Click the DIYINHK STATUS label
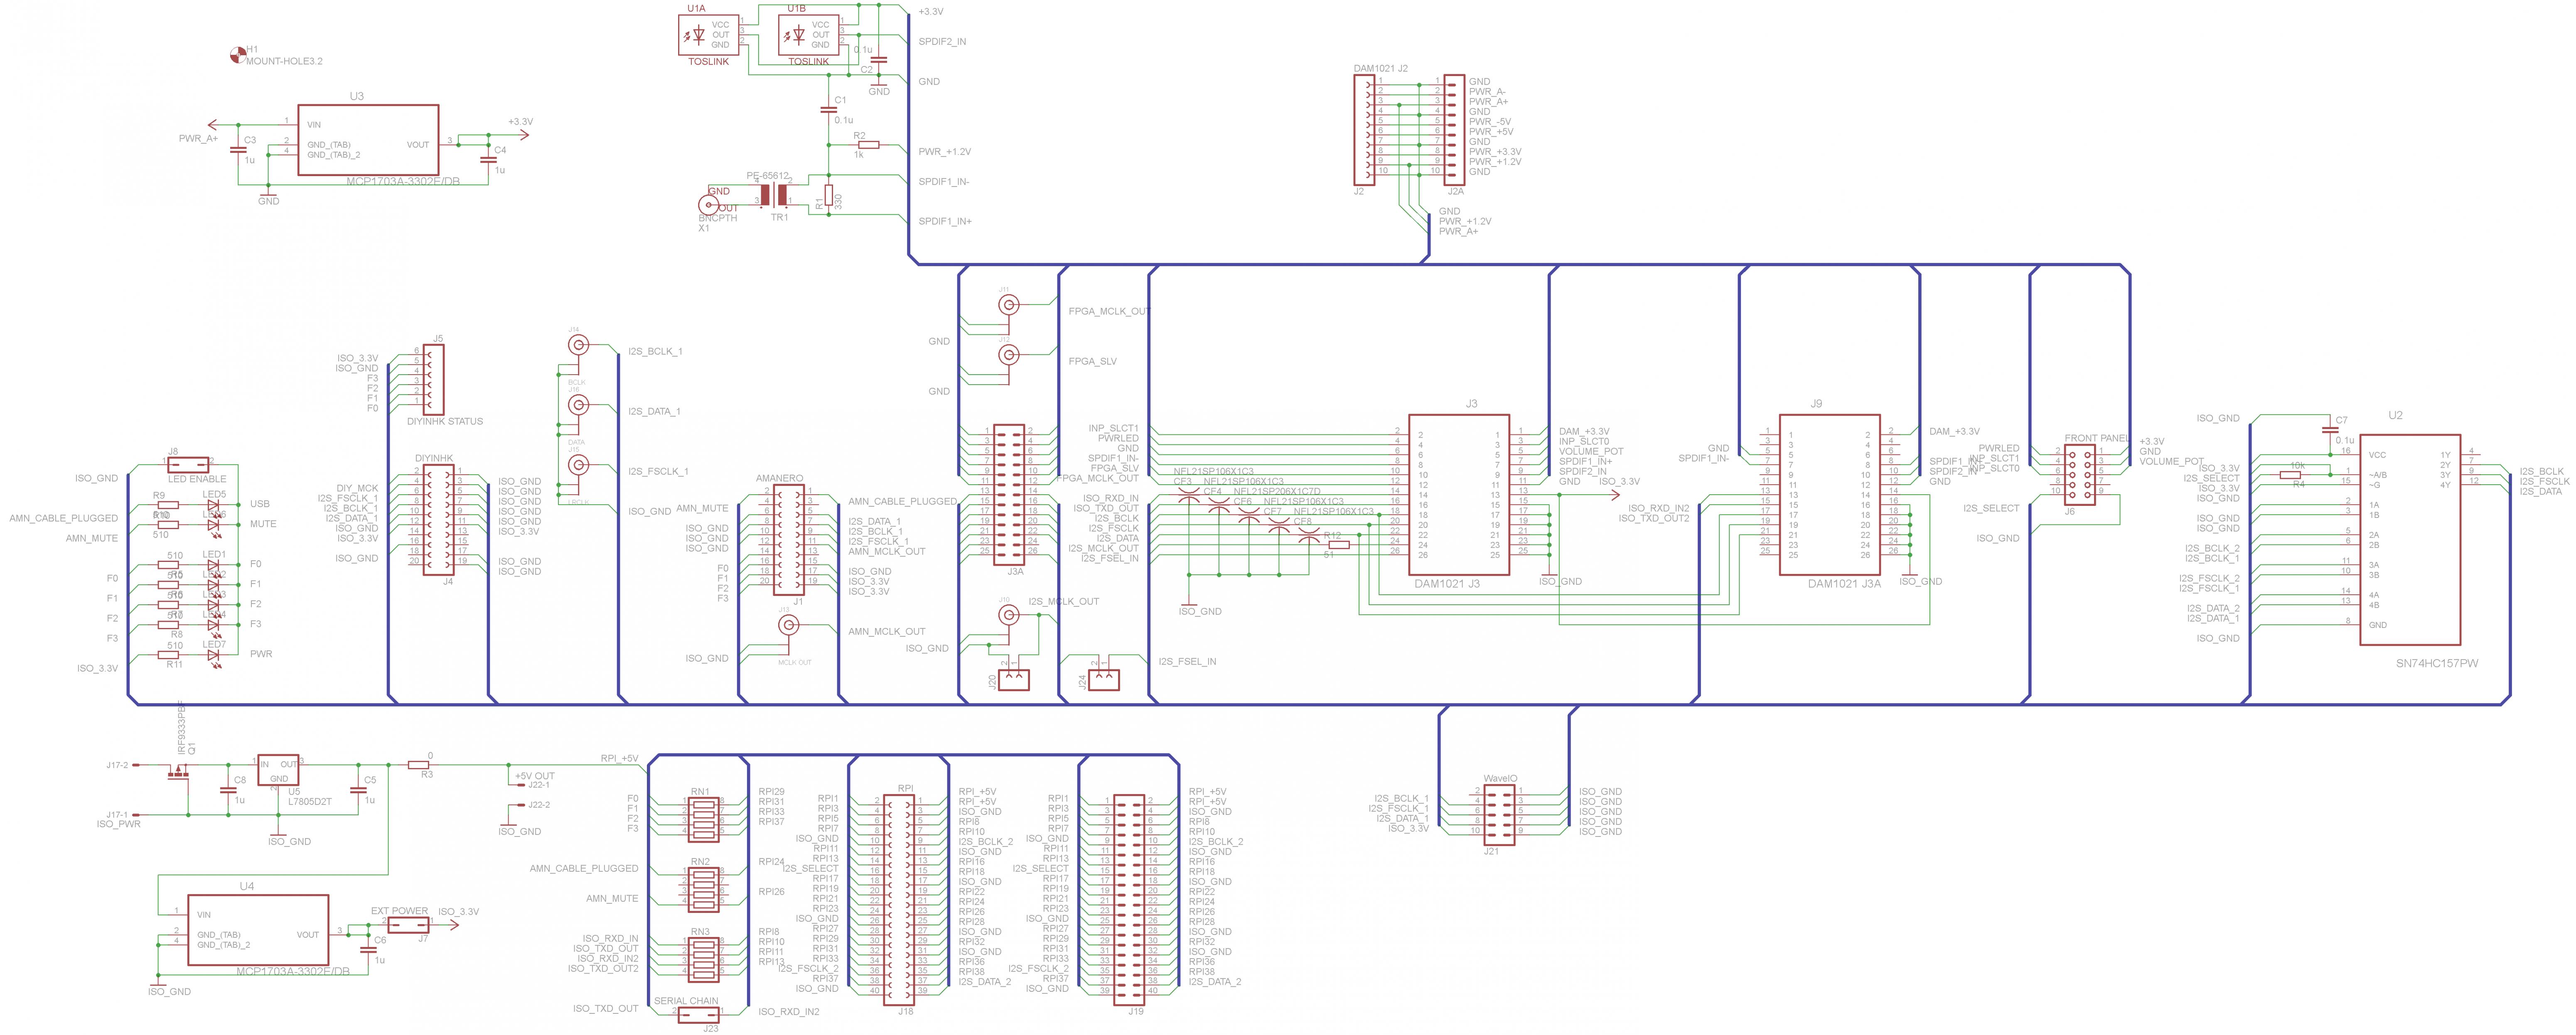 pyautogui.click(x=445, y=422)
